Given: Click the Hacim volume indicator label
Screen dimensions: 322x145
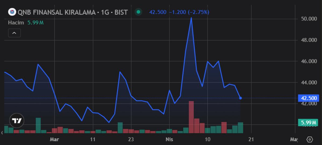Looking at the screenshot, I should pos(16,23).
